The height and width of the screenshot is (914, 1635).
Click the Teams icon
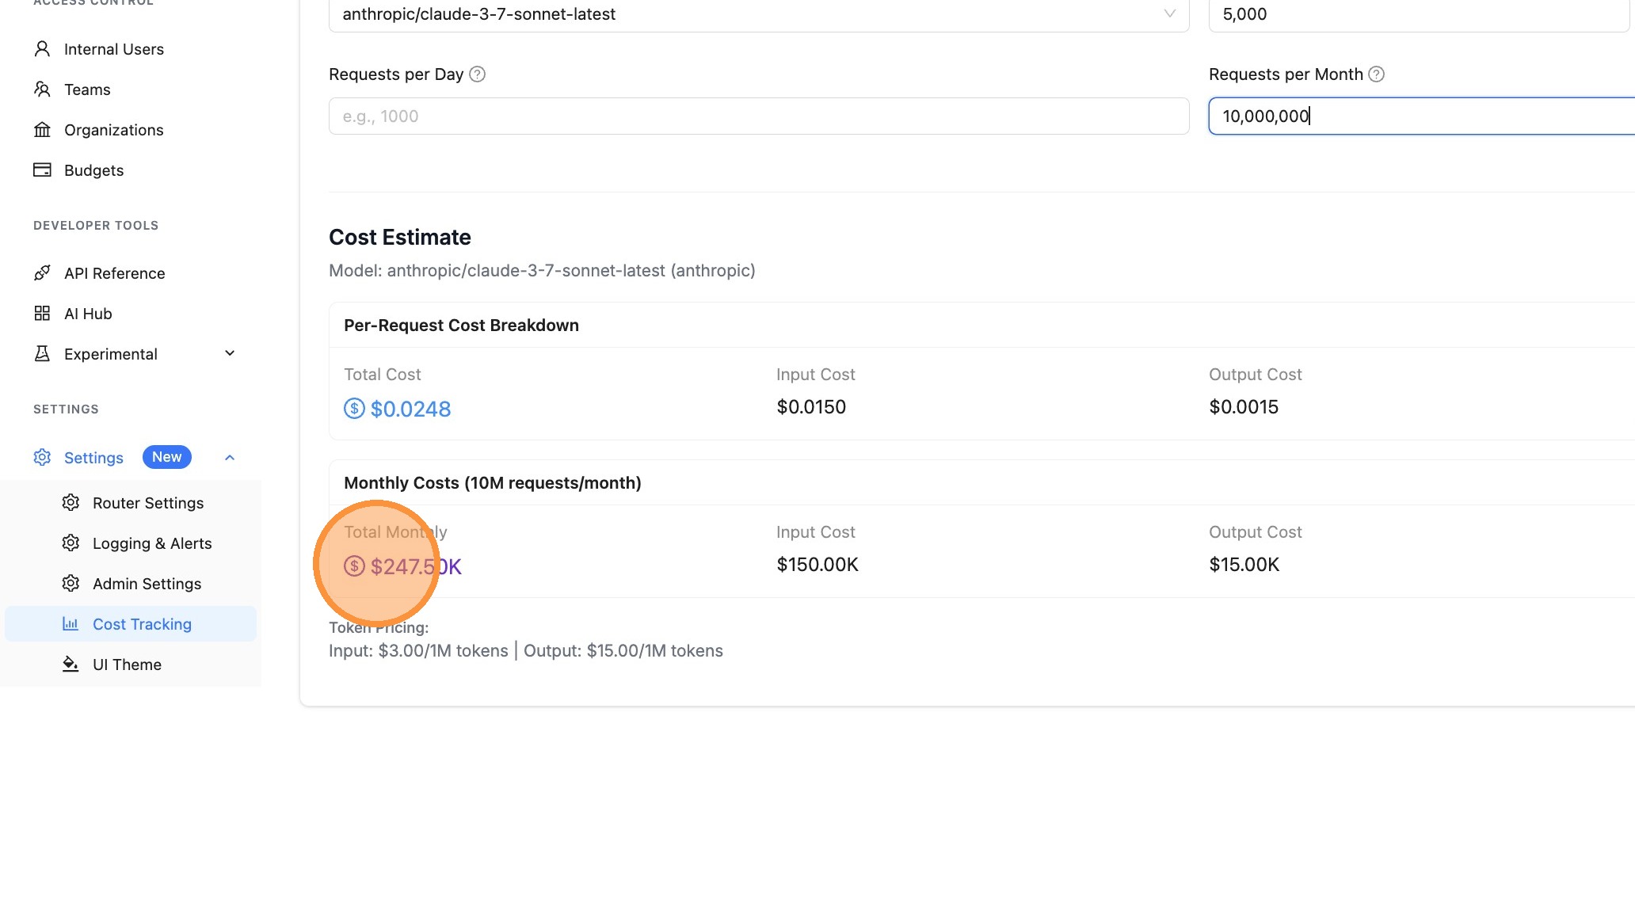43,89
